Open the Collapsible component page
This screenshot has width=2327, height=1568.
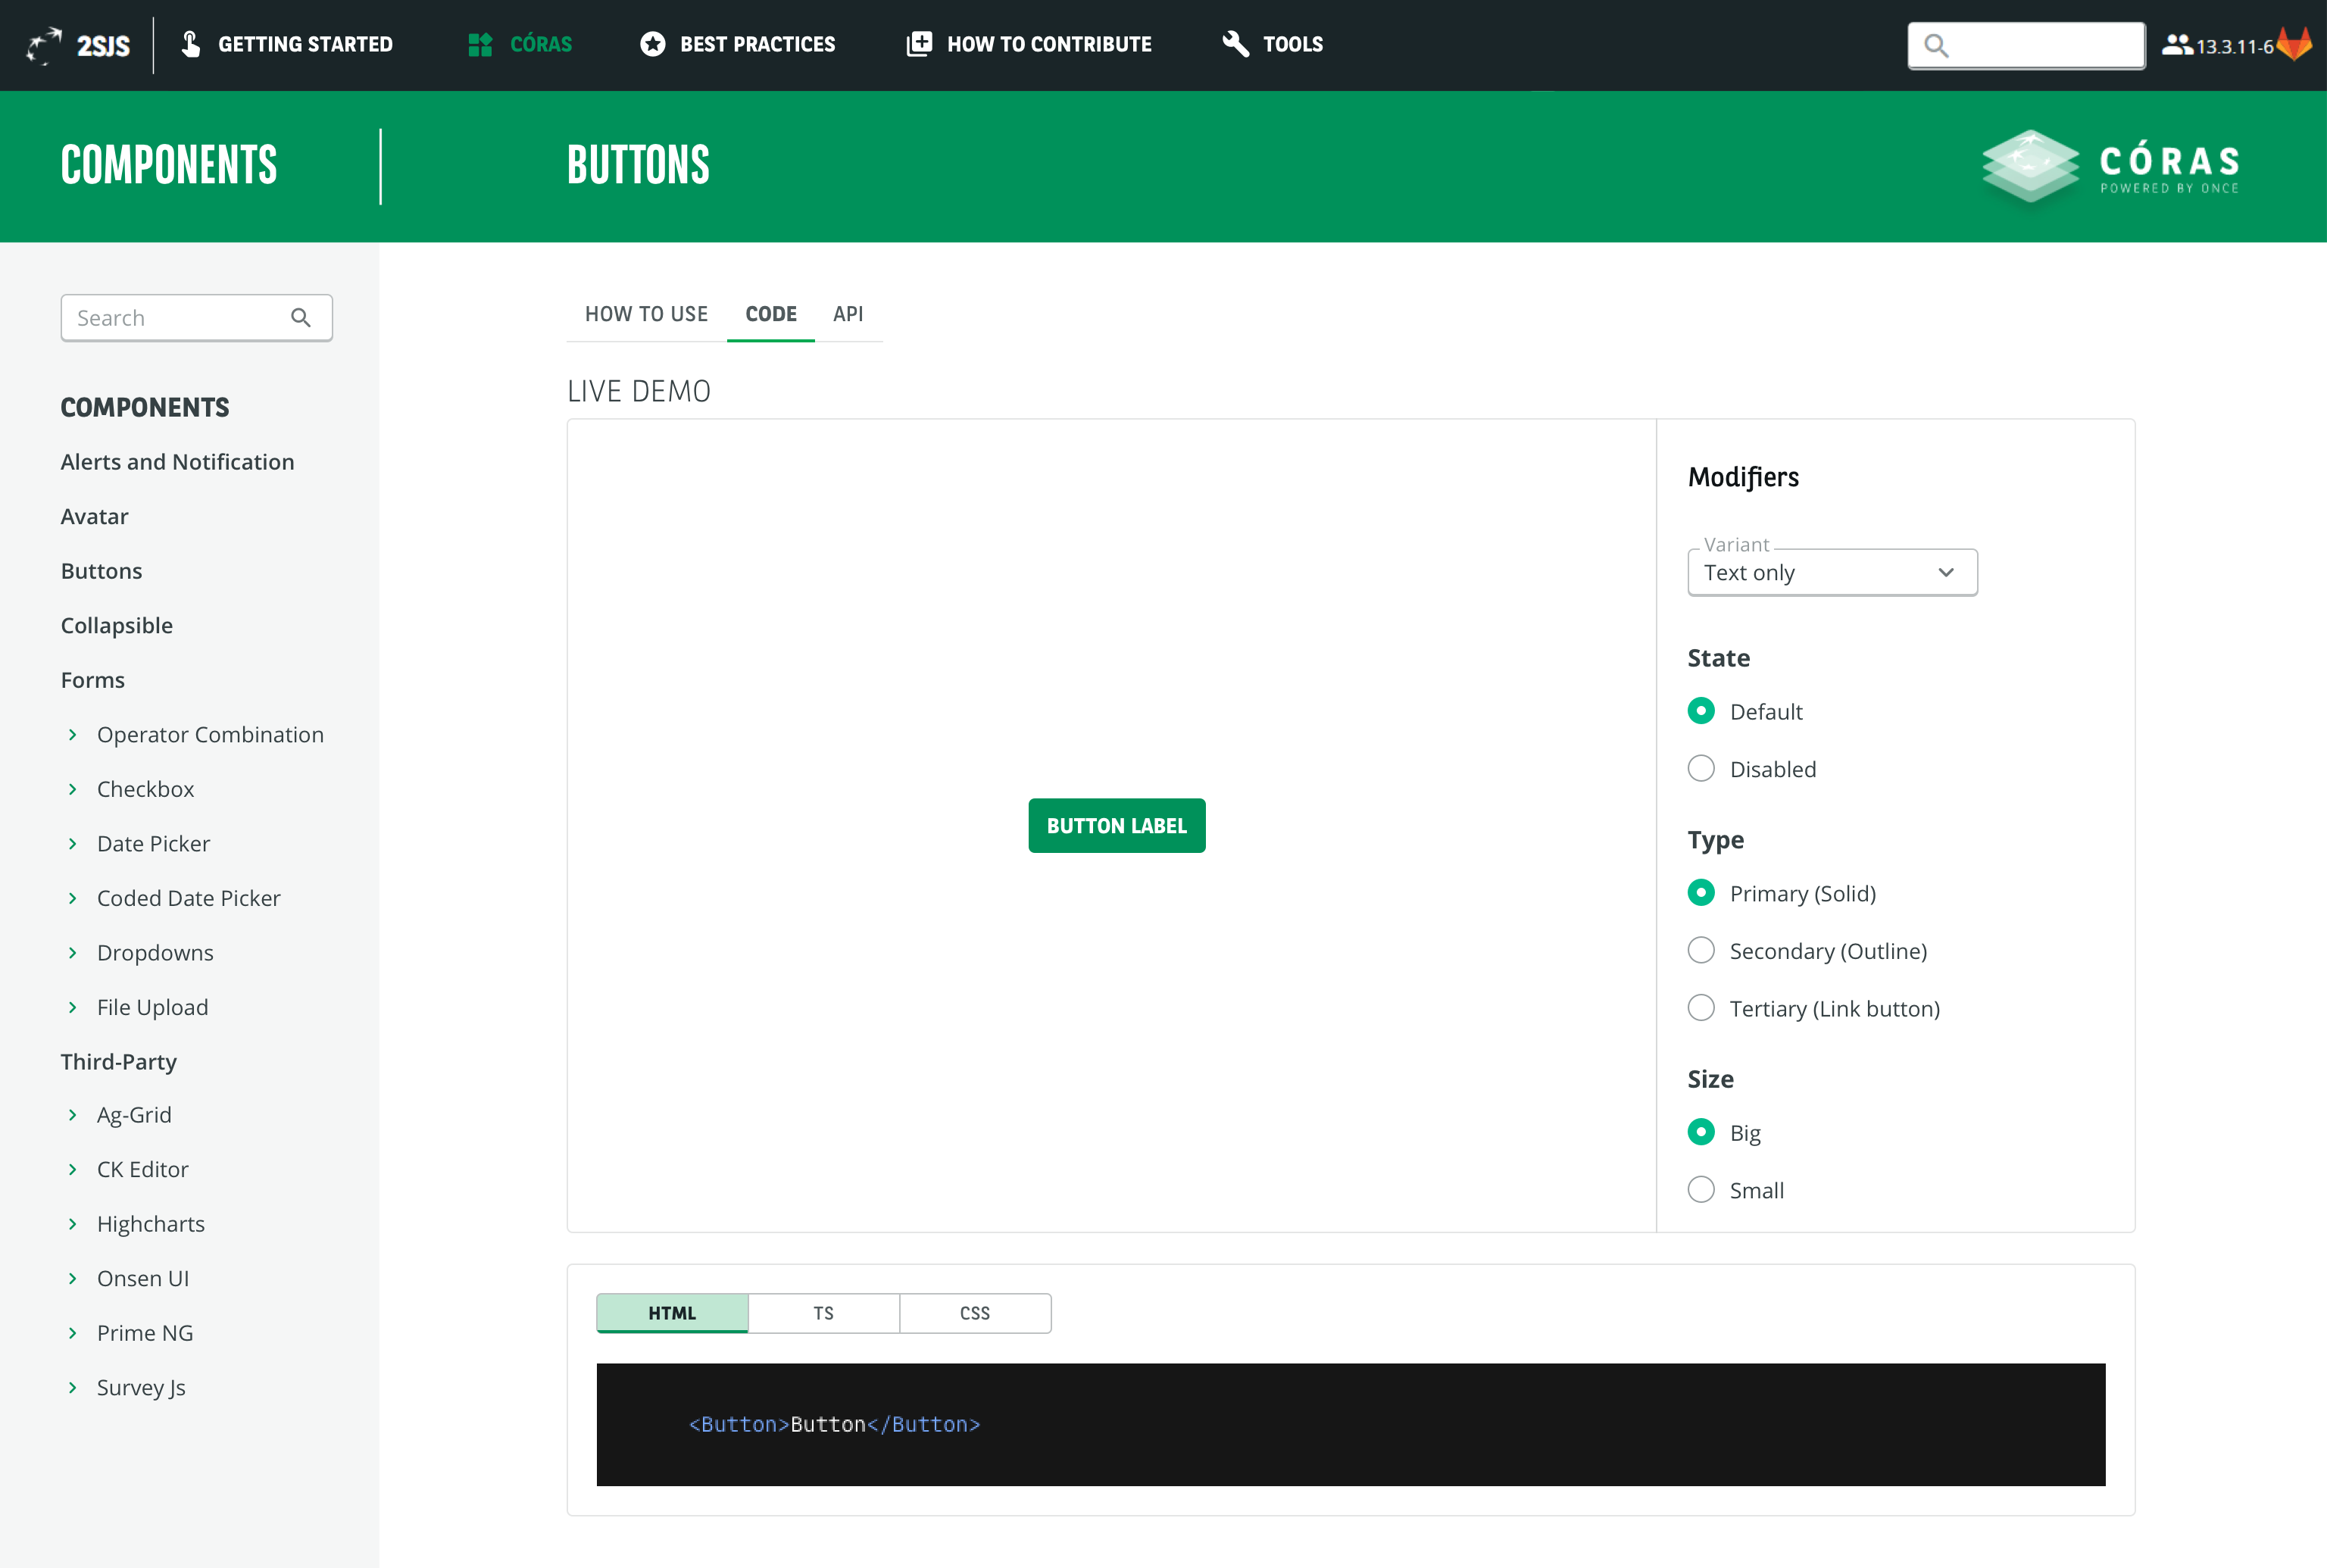point(116,625)
